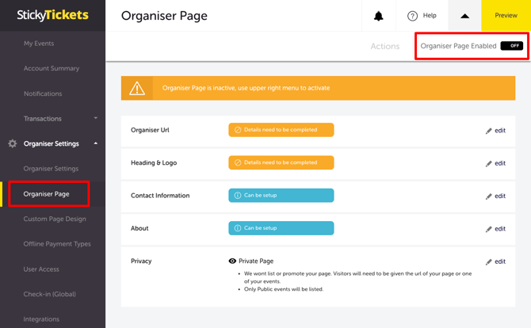The height and width of the screenshot is (328, 531).
Task: Edit the Heading & Logo section
Action: point(500,163)
